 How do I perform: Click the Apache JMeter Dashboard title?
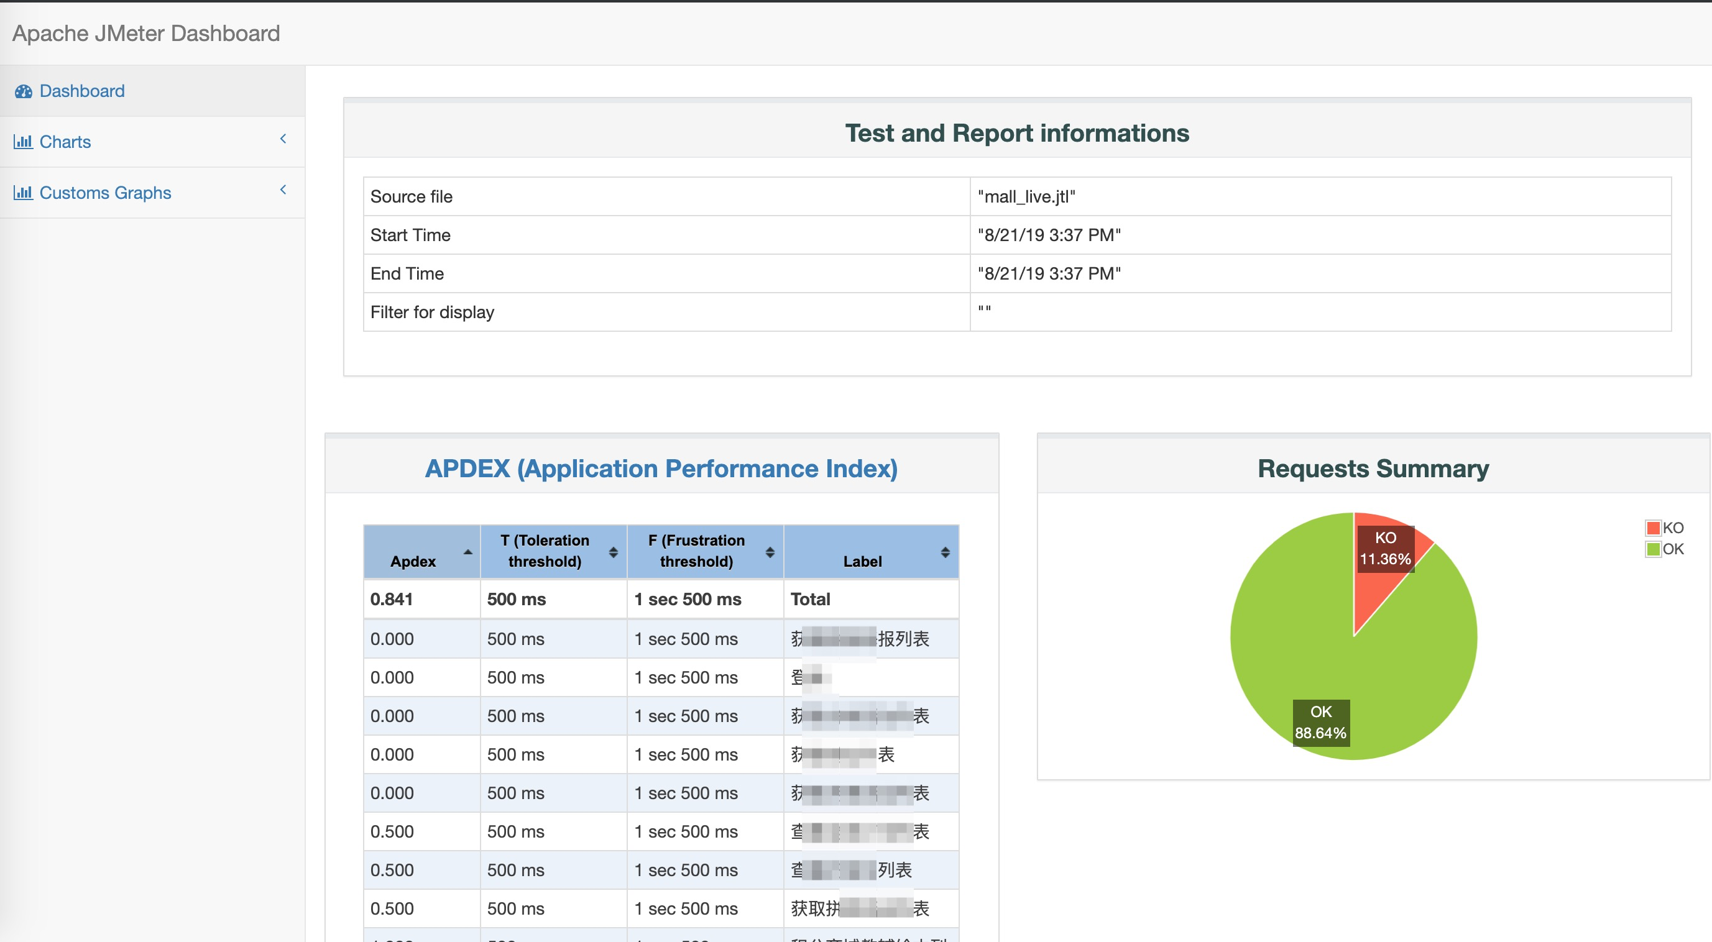[x=146, y=33]
